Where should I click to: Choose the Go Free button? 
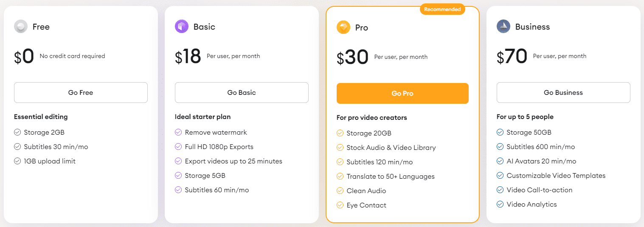click(81, 93)
